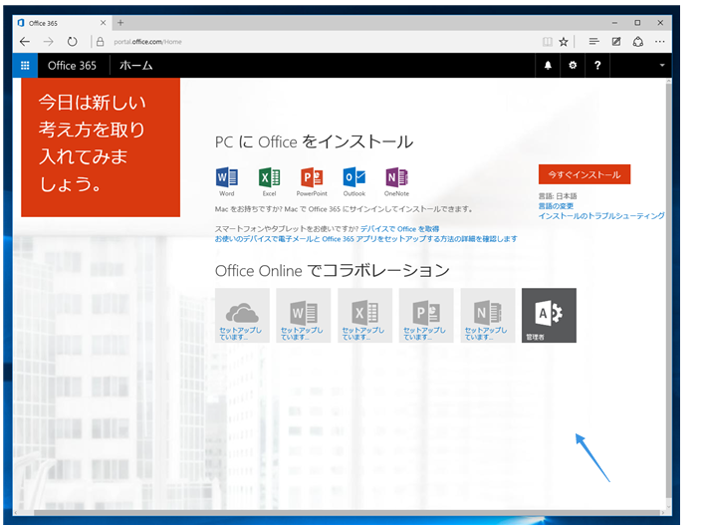
Task: Click the Outlook install icon
Action: pos(353,181)
